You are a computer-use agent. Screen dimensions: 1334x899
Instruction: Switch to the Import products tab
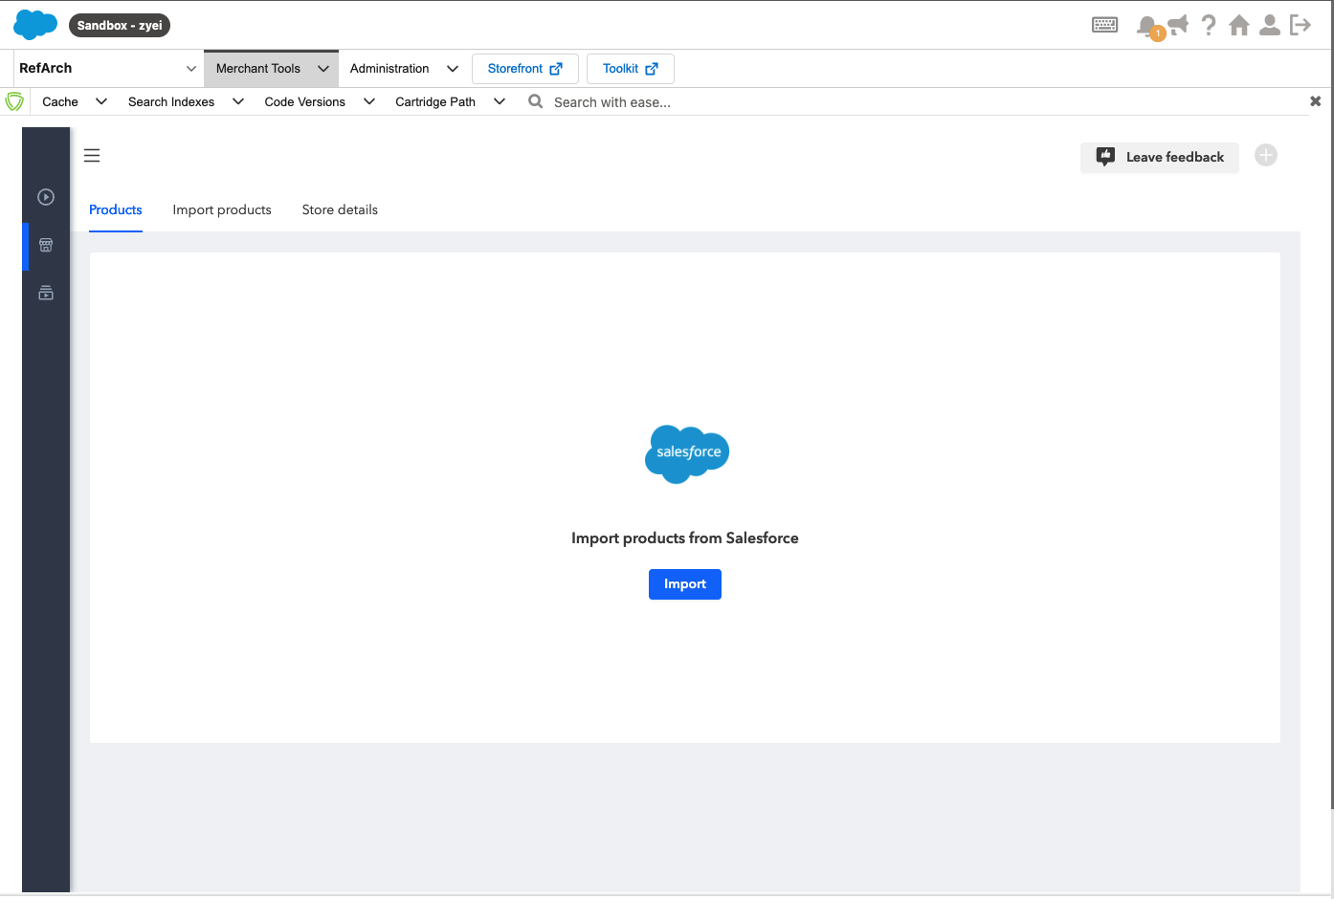(222, 210)
